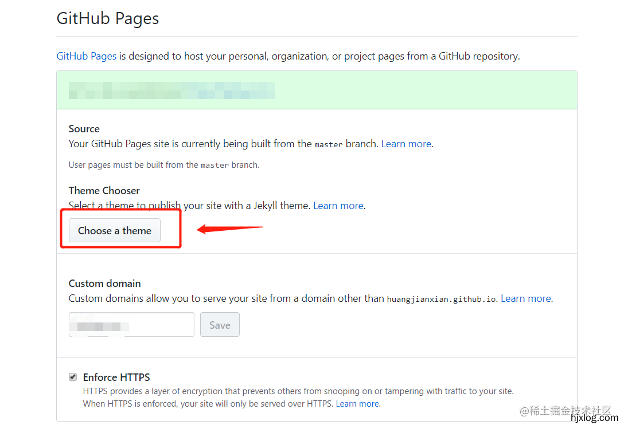Open the GitHub Pages link in description

point(87,56)
